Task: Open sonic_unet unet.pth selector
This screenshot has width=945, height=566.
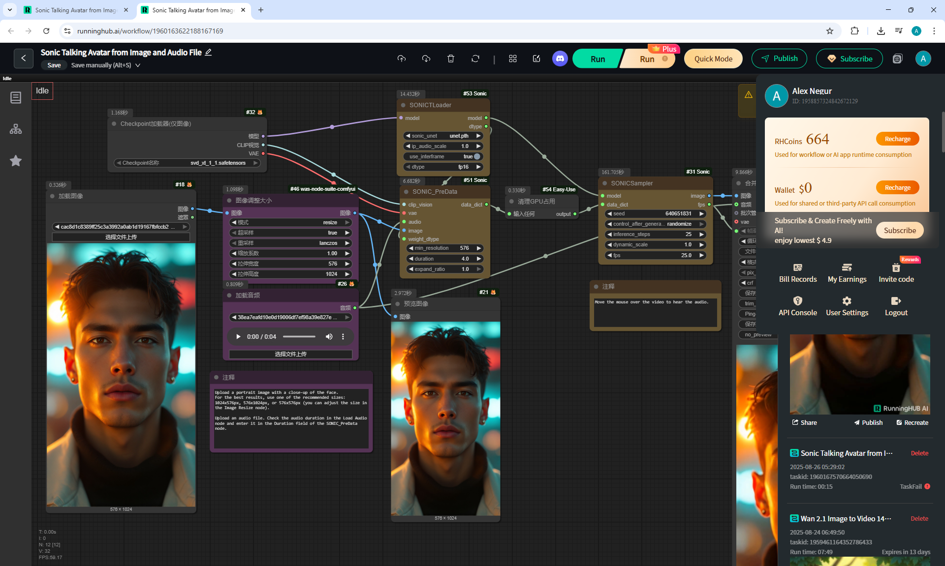Action: 443,136
